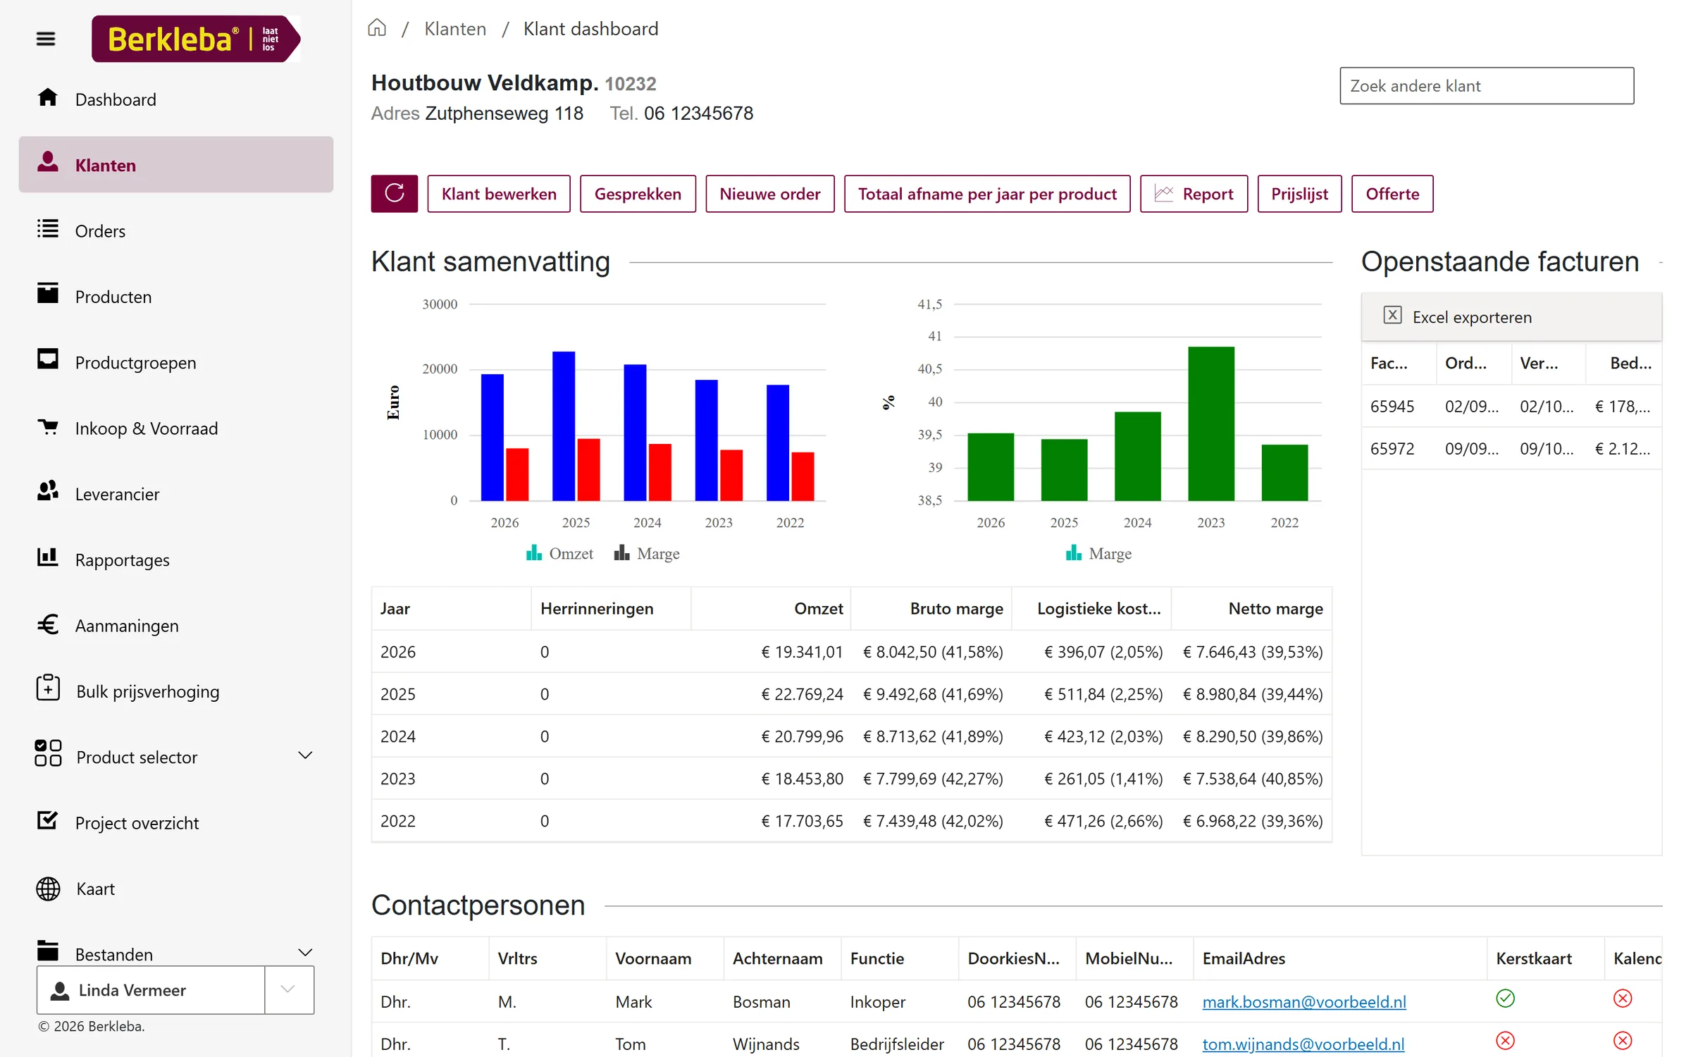Viewport: 1691px width, 1057px height.
Task: Toggle Omzet legend in revenue chart
Action: coord(559,553)
